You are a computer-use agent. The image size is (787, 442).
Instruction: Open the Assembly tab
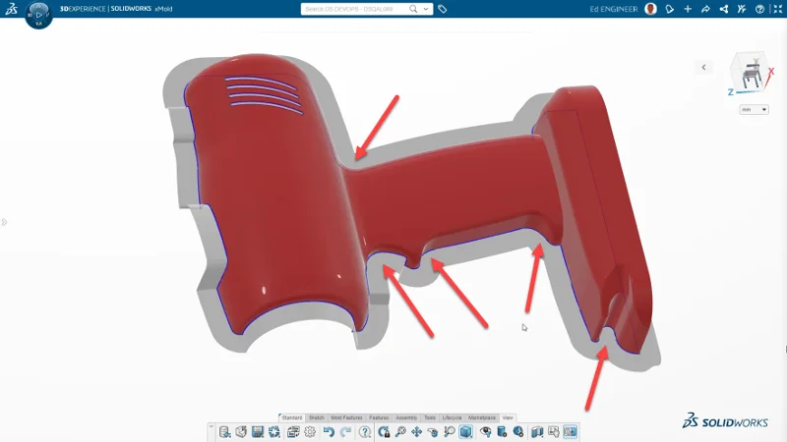pyautogui.click(x=406, y=417)
